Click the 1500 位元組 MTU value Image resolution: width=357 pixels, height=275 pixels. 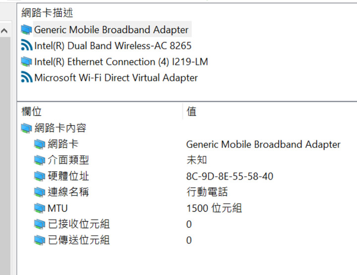click(x=214, y=208)
